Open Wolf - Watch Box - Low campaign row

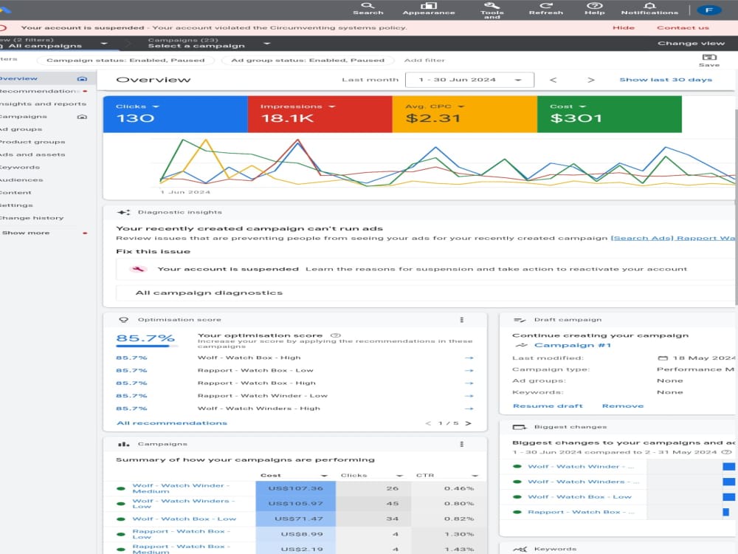coord(184,519)
